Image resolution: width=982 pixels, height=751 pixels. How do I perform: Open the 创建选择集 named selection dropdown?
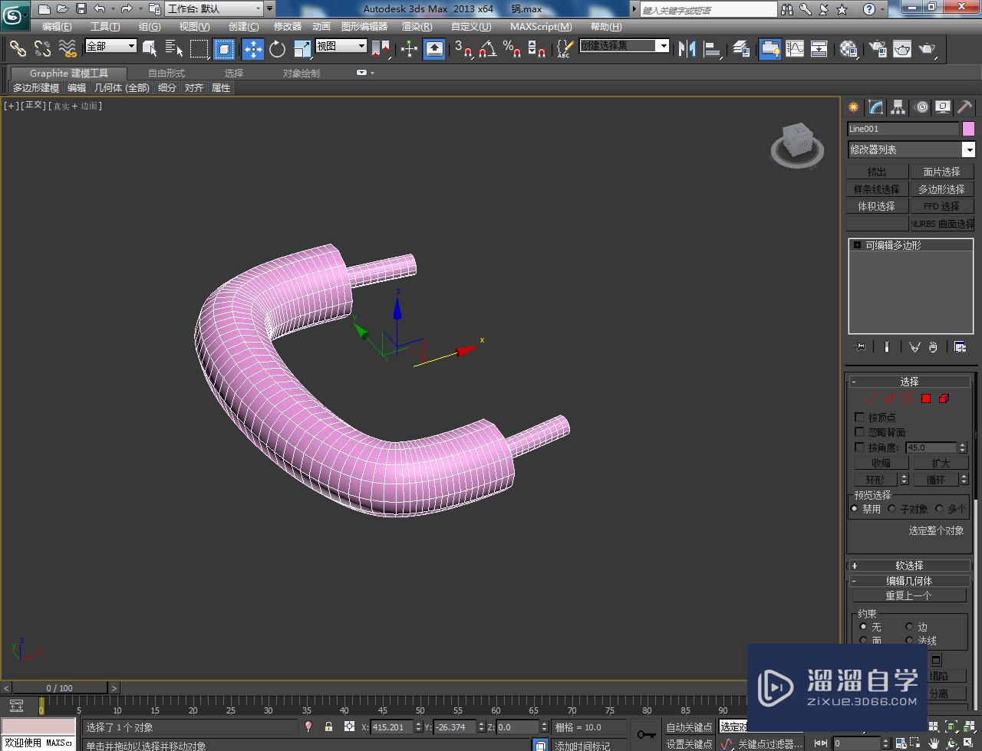(624, 46)
